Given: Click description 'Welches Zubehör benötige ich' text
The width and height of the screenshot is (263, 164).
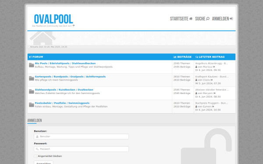Looking at the screenshot, I should coord(67,93).
